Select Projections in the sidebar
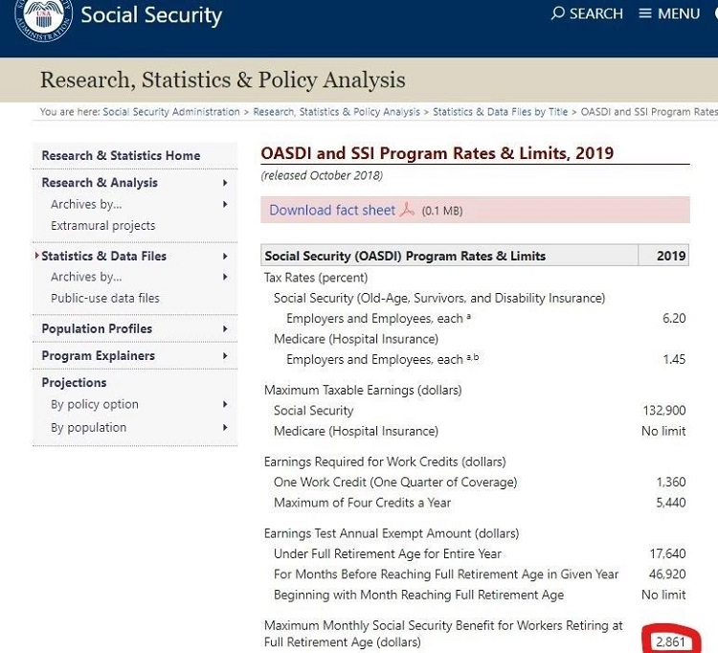This screenshot has height=653, width=718. pos(74,382)
